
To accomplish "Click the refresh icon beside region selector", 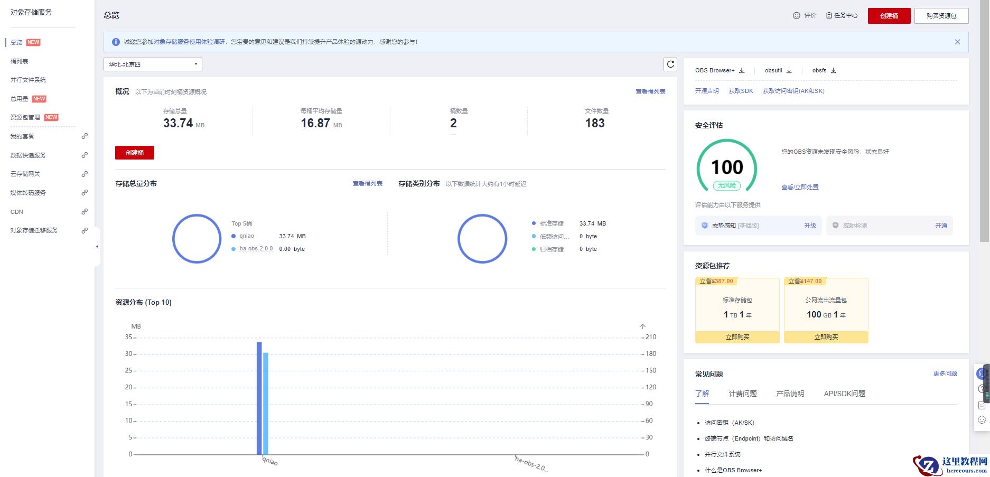I will pos(670,64).
